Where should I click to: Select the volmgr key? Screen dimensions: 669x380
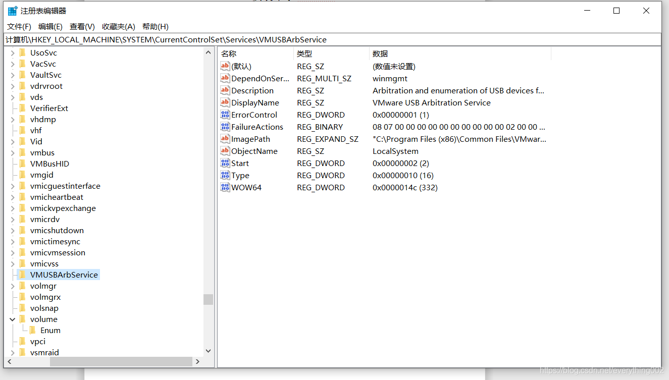point(43,286)
